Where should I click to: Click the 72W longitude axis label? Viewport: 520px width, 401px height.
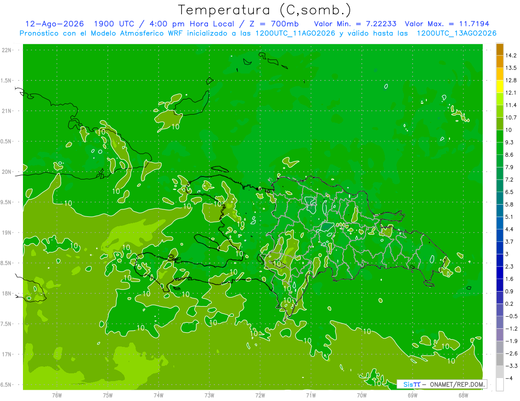(x=260, y=395)
